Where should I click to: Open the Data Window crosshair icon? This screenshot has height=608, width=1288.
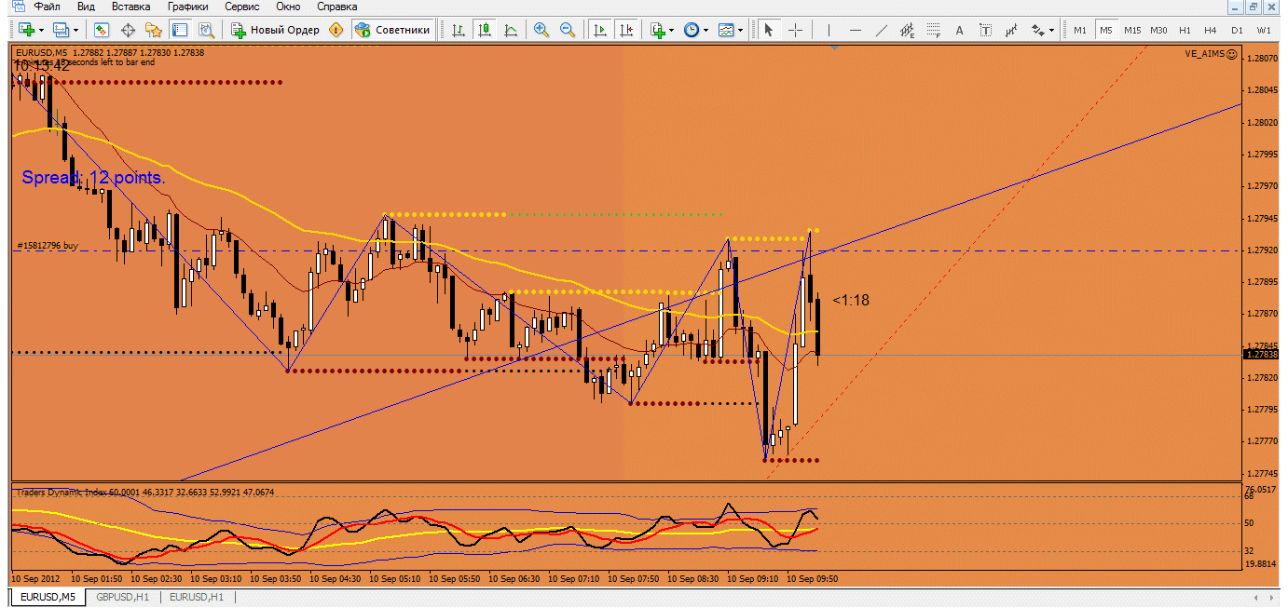coord(129,30)
